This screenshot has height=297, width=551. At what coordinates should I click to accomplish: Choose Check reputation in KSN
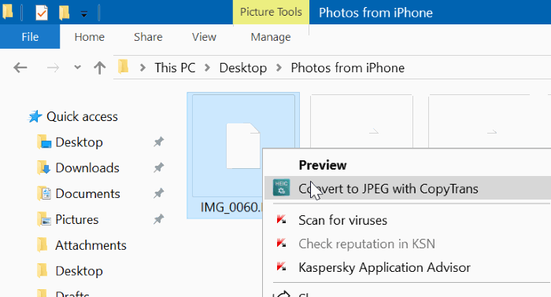[x=367, y=244]
